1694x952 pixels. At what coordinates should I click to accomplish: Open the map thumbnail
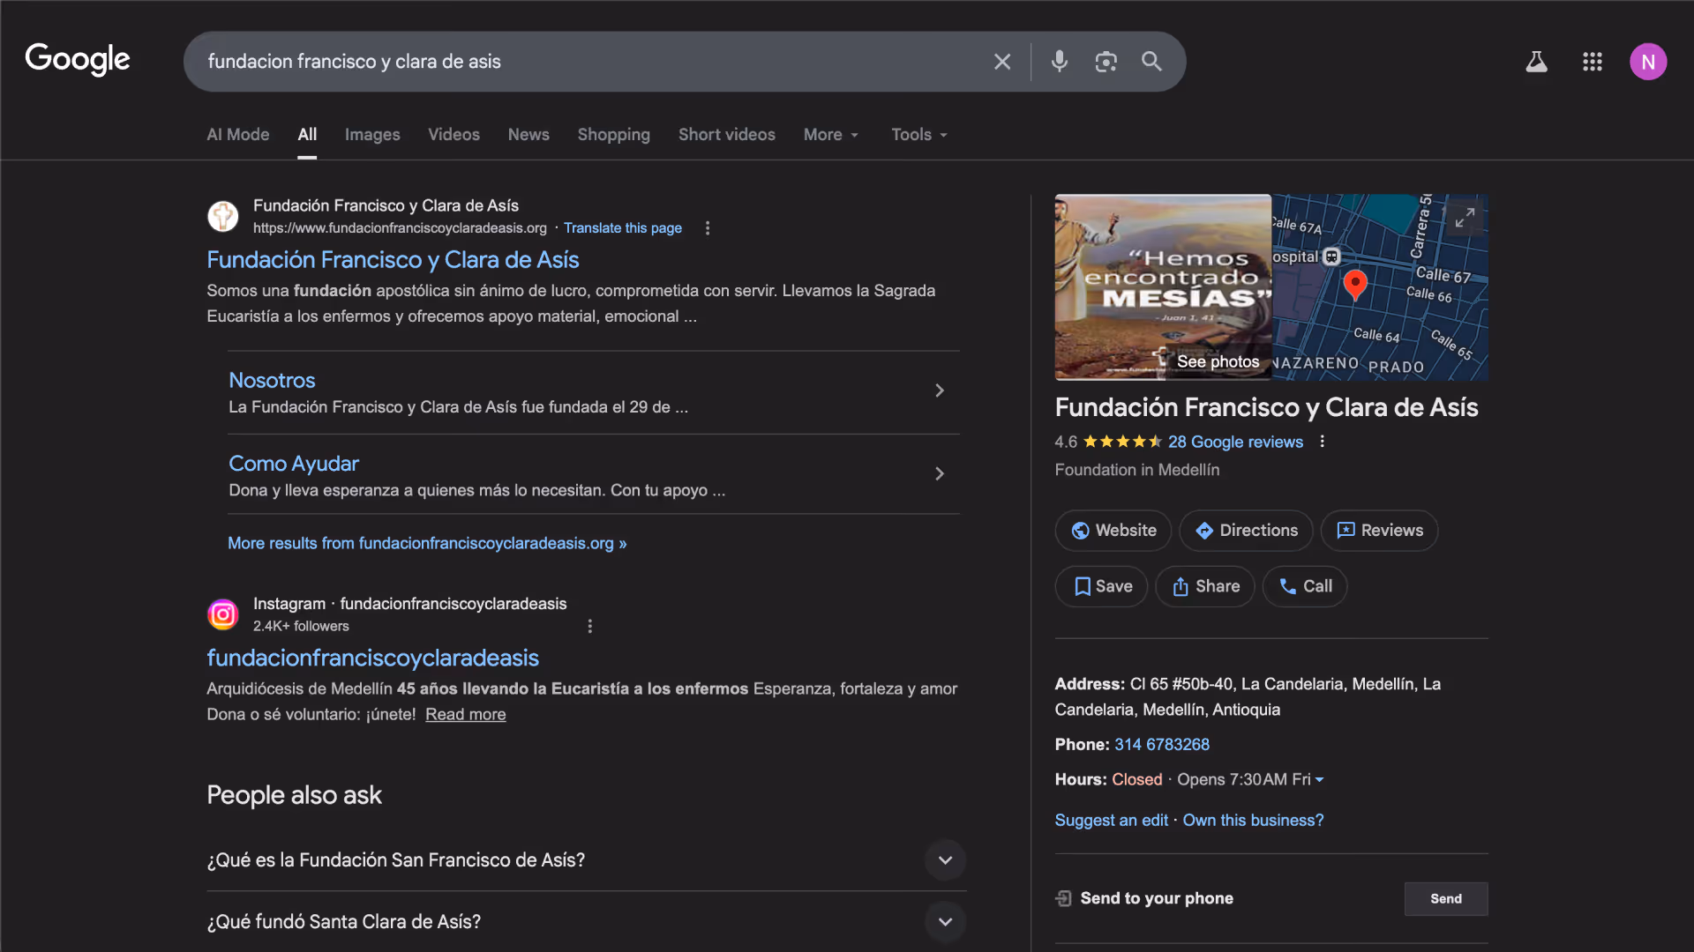tap(1380, 287)
